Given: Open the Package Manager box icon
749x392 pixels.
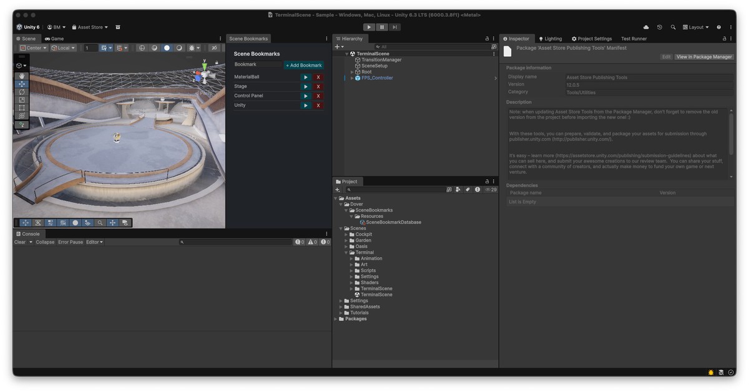Looking at the screenshot, I should (x=118, y=27).
